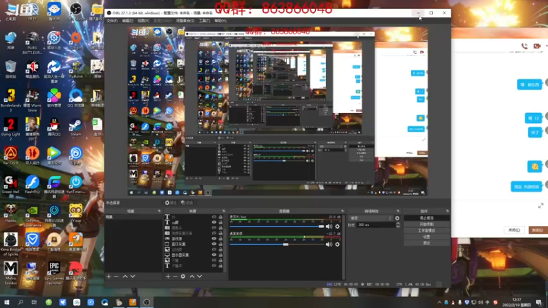
Task: Remove selected source with minus icon in Sources panel
Action: [175, 277]
